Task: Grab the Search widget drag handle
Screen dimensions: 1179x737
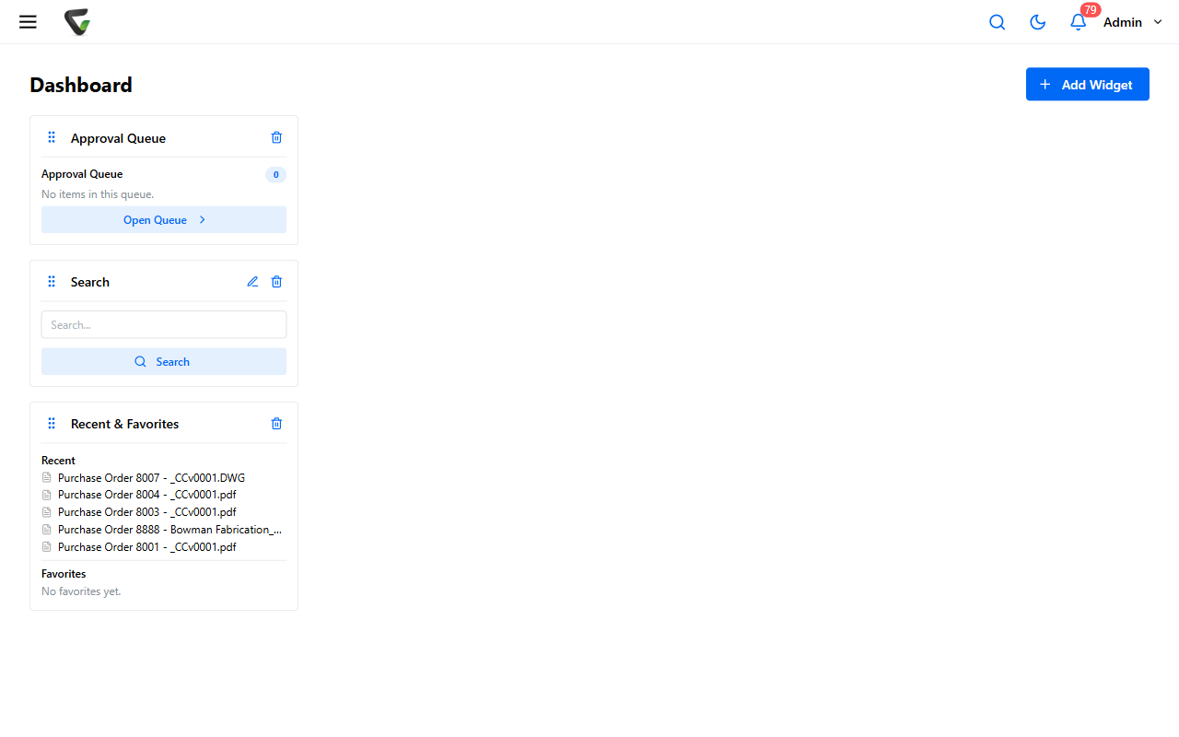Action: [52, 281]
